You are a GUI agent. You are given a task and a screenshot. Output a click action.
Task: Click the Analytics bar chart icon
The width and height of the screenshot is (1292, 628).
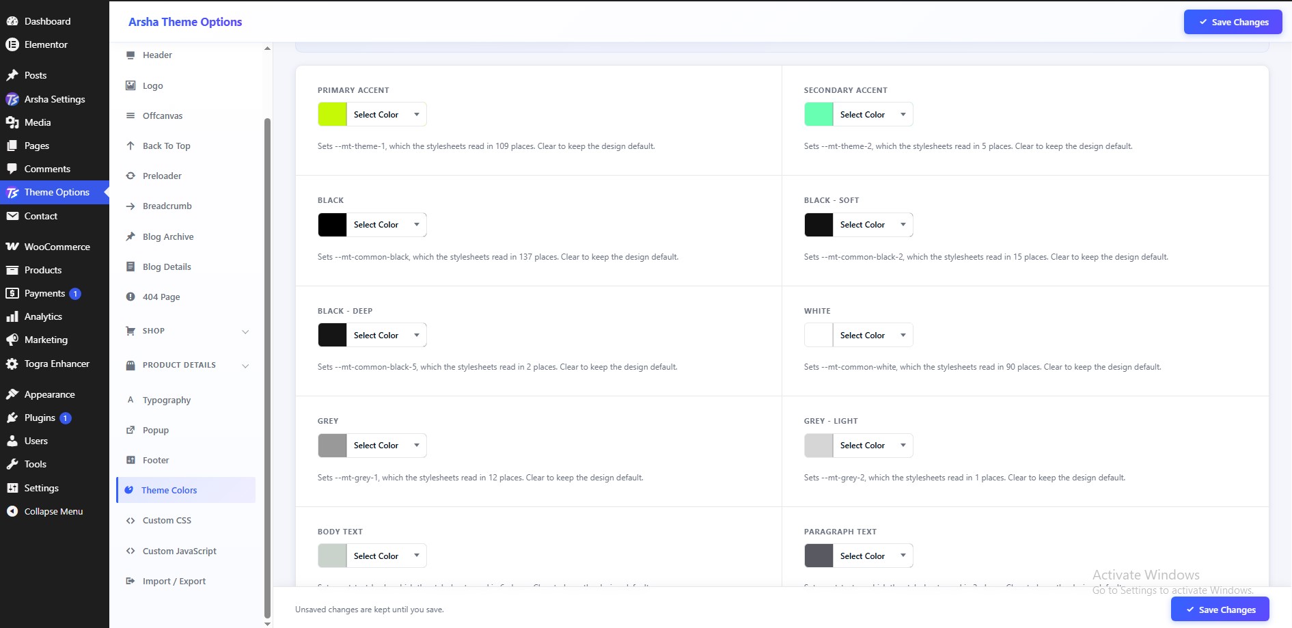[12, 316]
